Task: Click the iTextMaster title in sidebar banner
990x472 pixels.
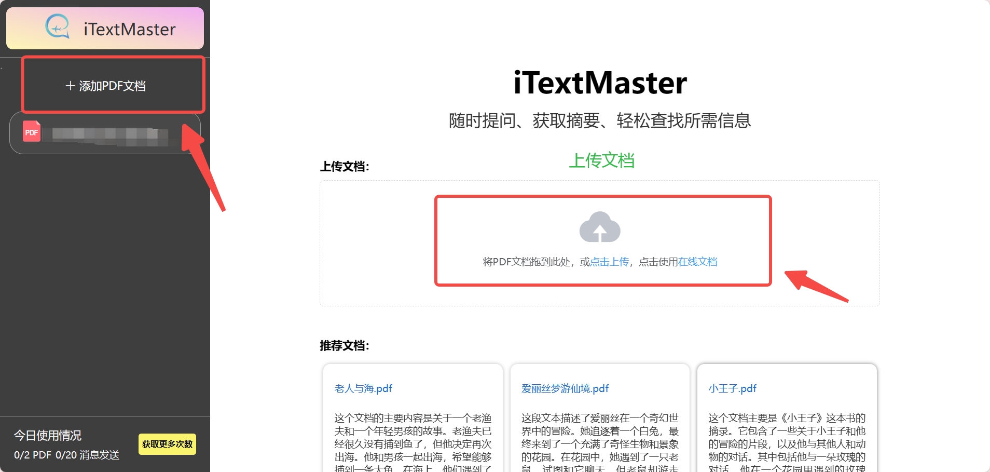Action: pyautogui.click(x=130, y=29)
